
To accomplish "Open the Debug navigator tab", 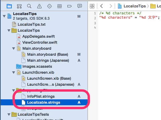I will tap(59, 6).
